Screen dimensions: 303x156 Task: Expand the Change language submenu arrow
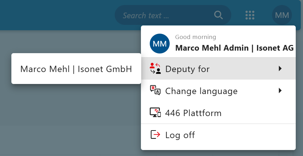click(280, 90)
